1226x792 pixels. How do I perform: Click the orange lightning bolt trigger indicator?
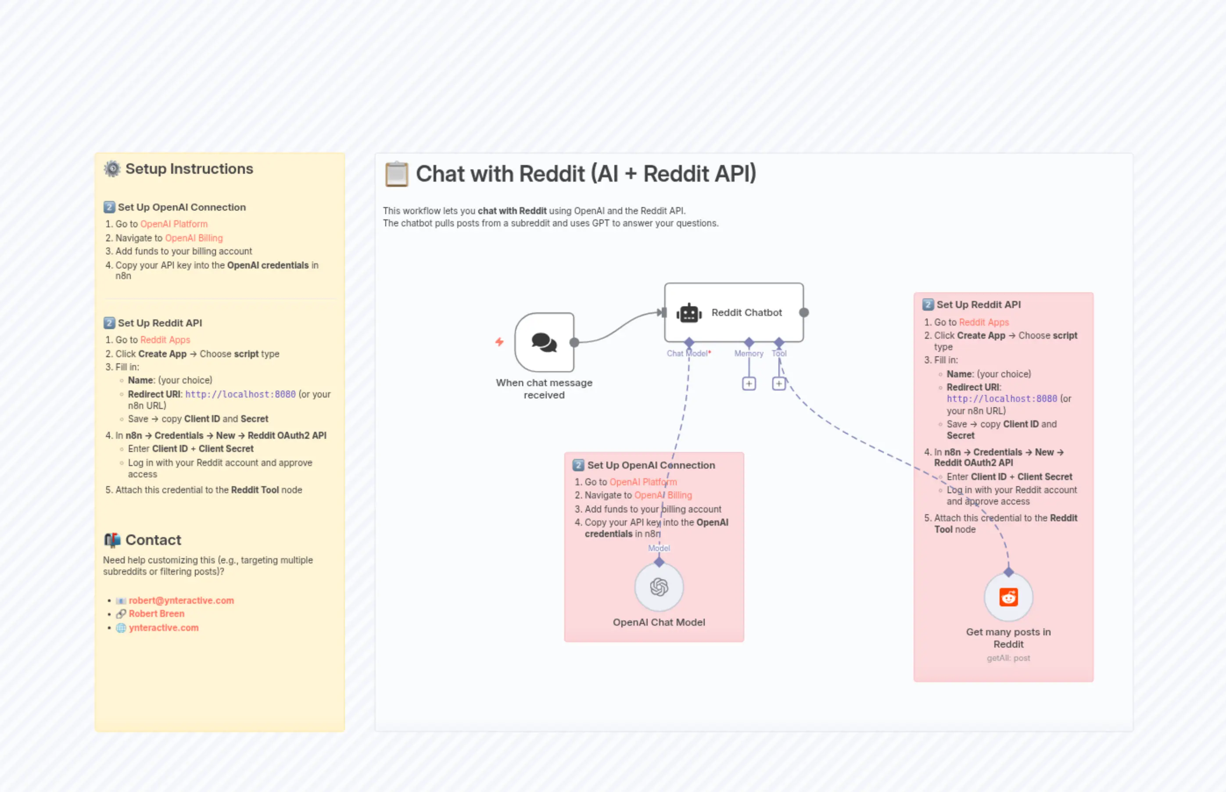(x=499, y=341)
